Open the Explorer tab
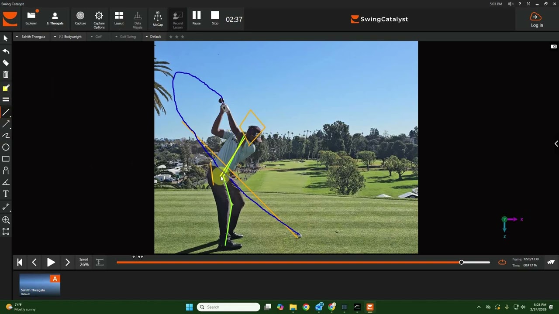Viewport: 559px width, 314px height. pos(31,19)
